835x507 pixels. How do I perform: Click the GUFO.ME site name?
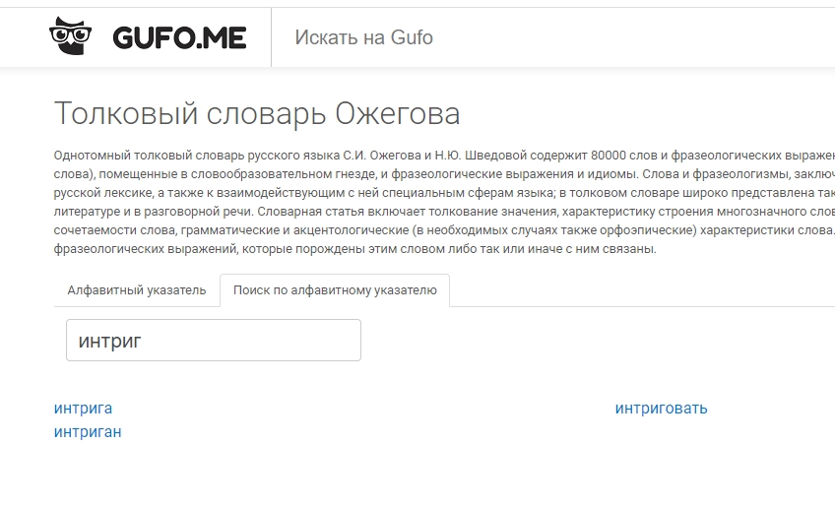pyautogui.click(x=179, y=38)
